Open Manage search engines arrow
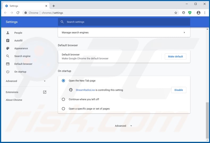The height and width of the screenshot is (143, 210). point(184,32)
